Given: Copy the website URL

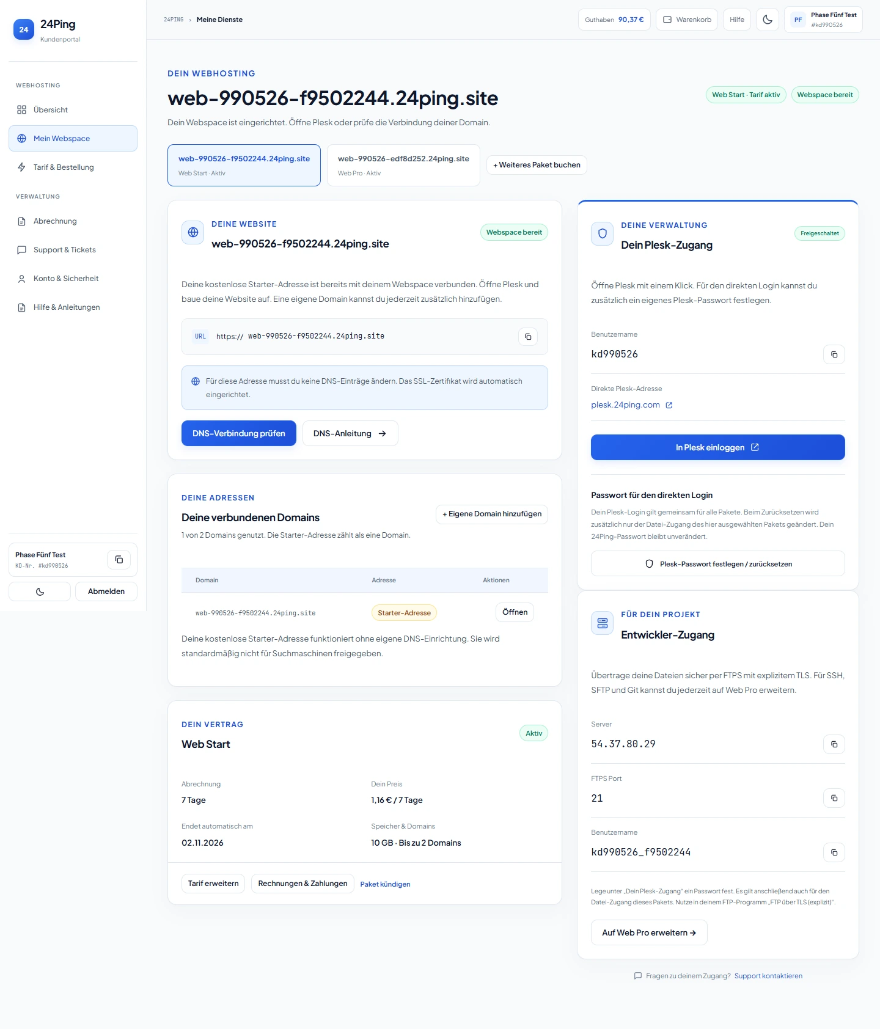Looking at the screenshot, I should pyautogui.click(x=528, y=337).
